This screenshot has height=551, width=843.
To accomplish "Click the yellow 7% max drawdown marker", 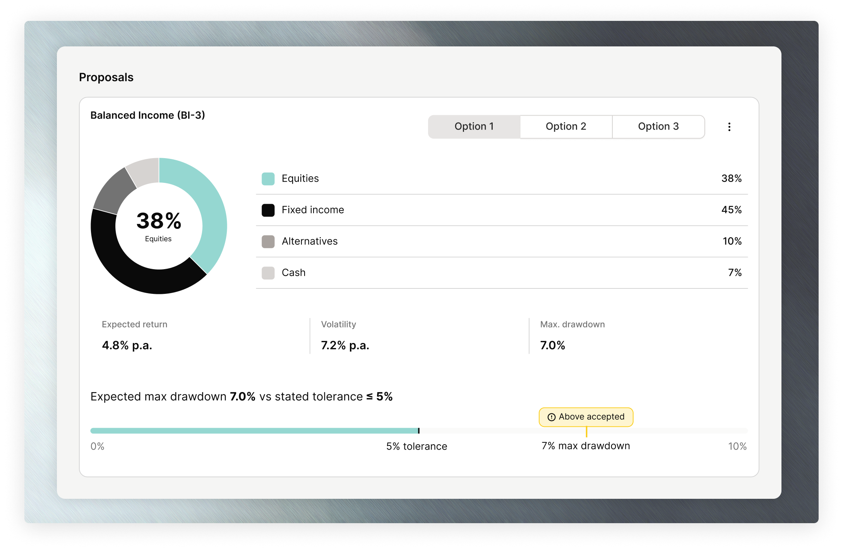I will [586, 432].
